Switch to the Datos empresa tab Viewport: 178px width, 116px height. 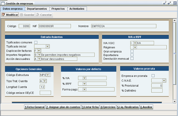click(12, 9)
